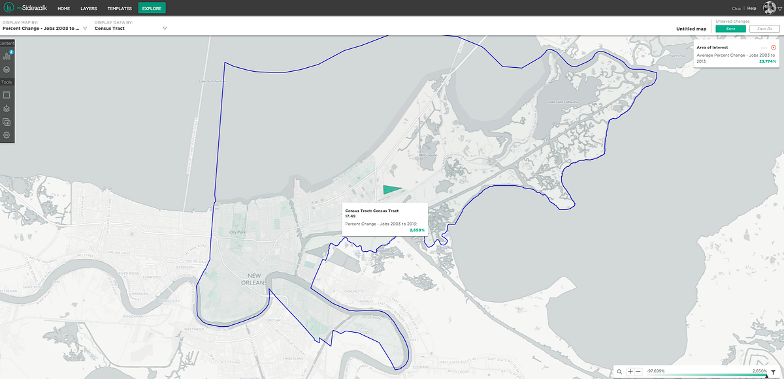The height and width of the screenshot is (379, 784).
Task: Click the user profile avatar
Action: (769, 8)
